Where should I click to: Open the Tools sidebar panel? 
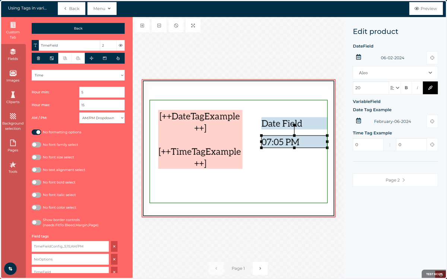pos(13,167)
